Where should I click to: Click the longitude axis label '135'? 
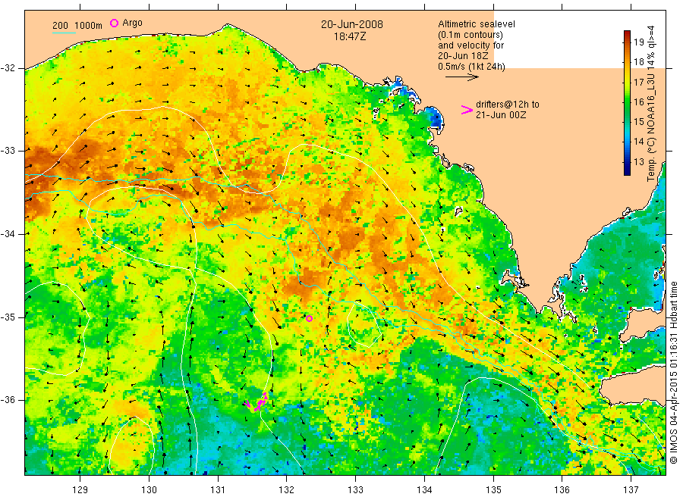[493, 490]
